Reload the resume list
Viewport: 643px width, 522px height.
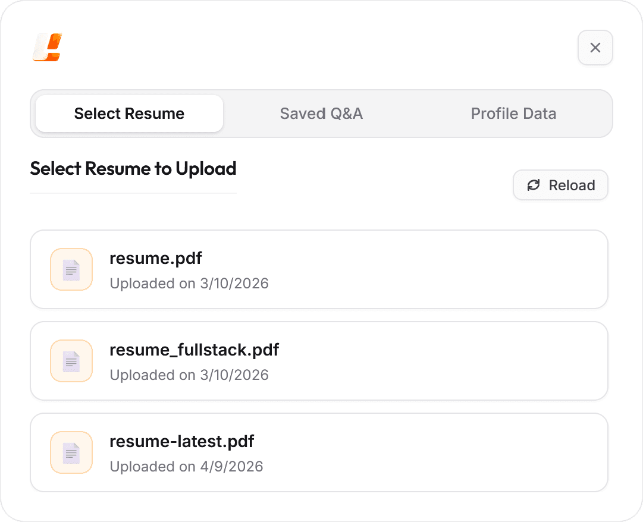pyautogui.click(x=560, y=185)
